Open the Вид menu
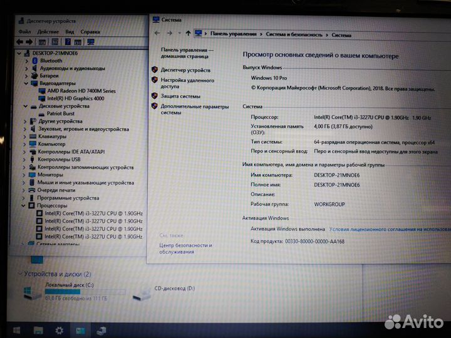 pyautogui.click(x=70, y=32)
